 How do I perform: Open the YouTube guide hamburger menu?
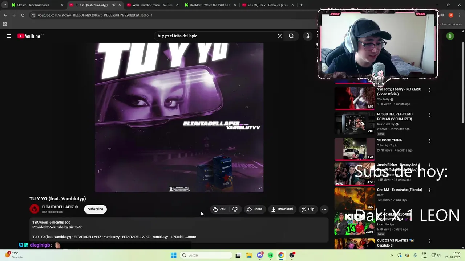[9, 36]
